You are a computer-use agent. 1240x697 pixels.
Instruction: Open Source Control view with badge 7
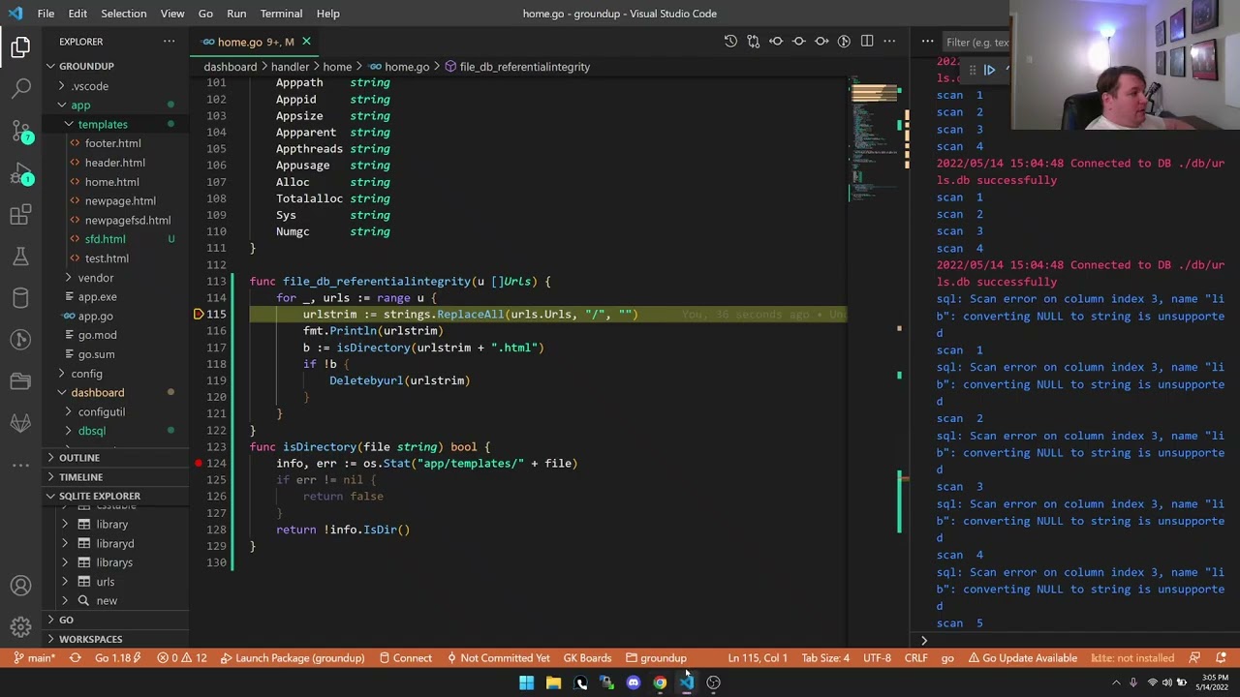coord(20,131)
